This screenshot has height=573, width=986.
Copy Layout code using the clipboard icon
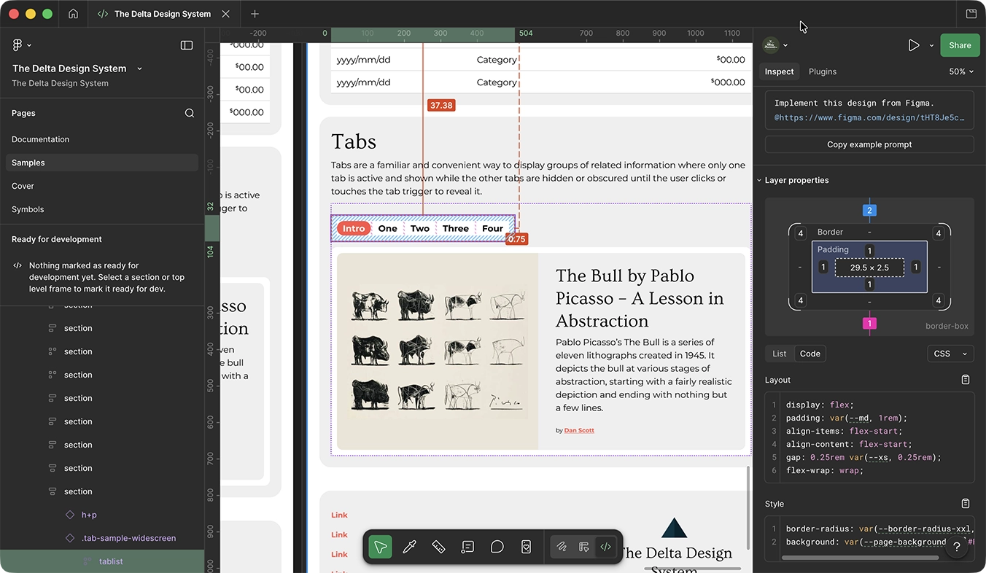tap(965, 379)
